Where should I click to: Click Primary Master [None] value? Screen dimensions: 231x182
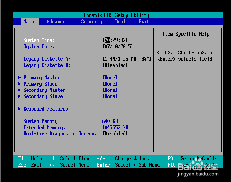point(110,78)
